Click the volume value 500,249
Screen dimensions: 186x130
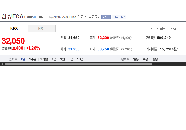tap(164, 38)
